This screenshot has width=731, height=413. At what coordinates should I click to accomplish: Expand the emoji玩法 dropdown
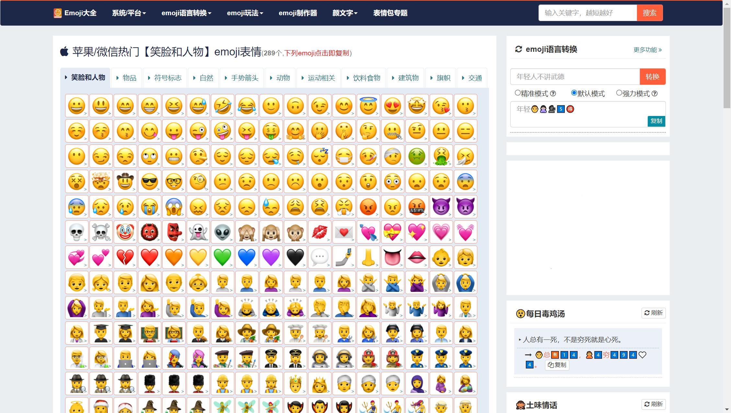[245, 13]
